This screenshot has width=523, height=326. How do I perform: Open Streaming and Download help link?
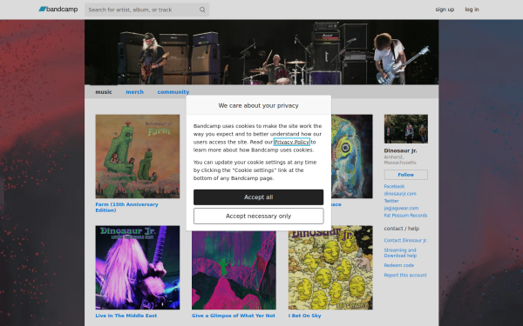tap(400, 253)
